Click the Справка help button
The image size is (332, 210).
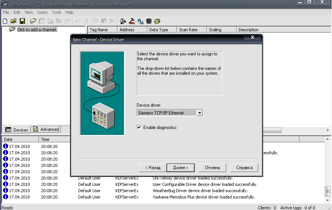pos(244,168)
